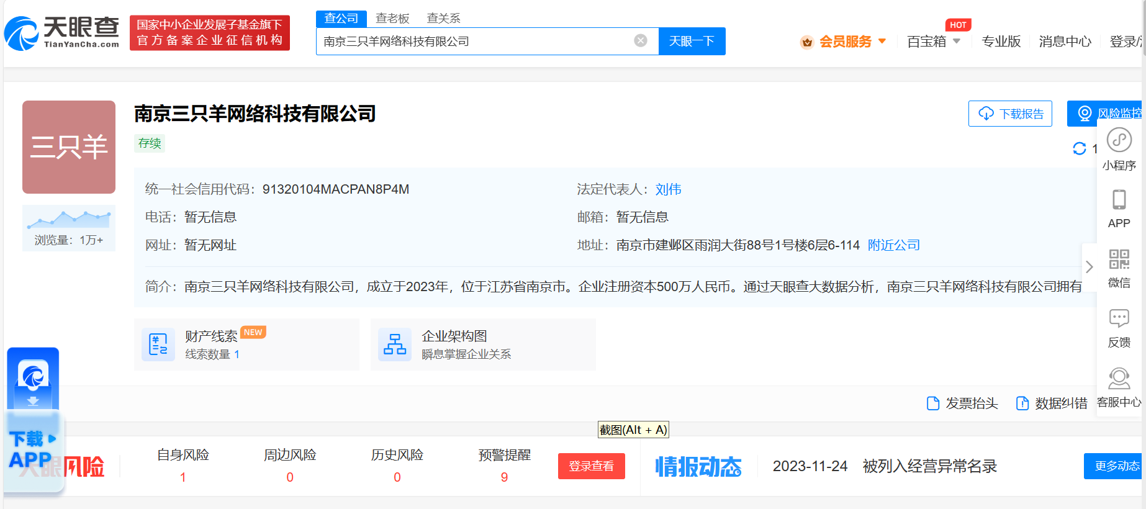Open the 历史风险 count
This screenshot has height=509, width=1146.
pos(397,477)
